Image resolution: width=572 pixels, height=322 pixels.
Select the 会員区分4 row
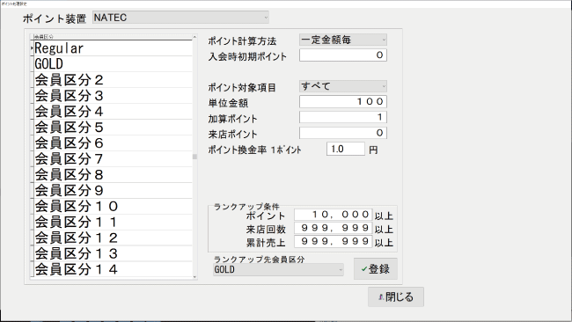[114, 111]
